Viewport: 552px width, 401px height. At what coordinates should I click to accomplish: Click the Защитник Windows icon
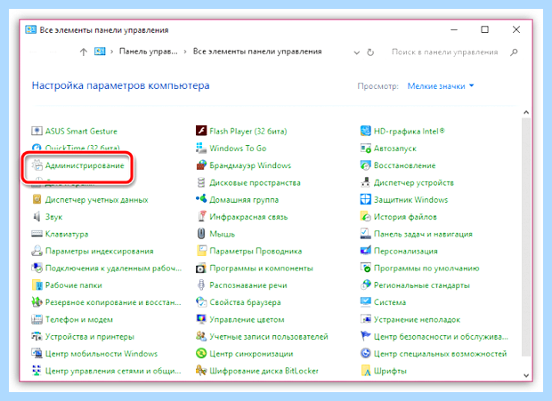click(x=366, y=200)
